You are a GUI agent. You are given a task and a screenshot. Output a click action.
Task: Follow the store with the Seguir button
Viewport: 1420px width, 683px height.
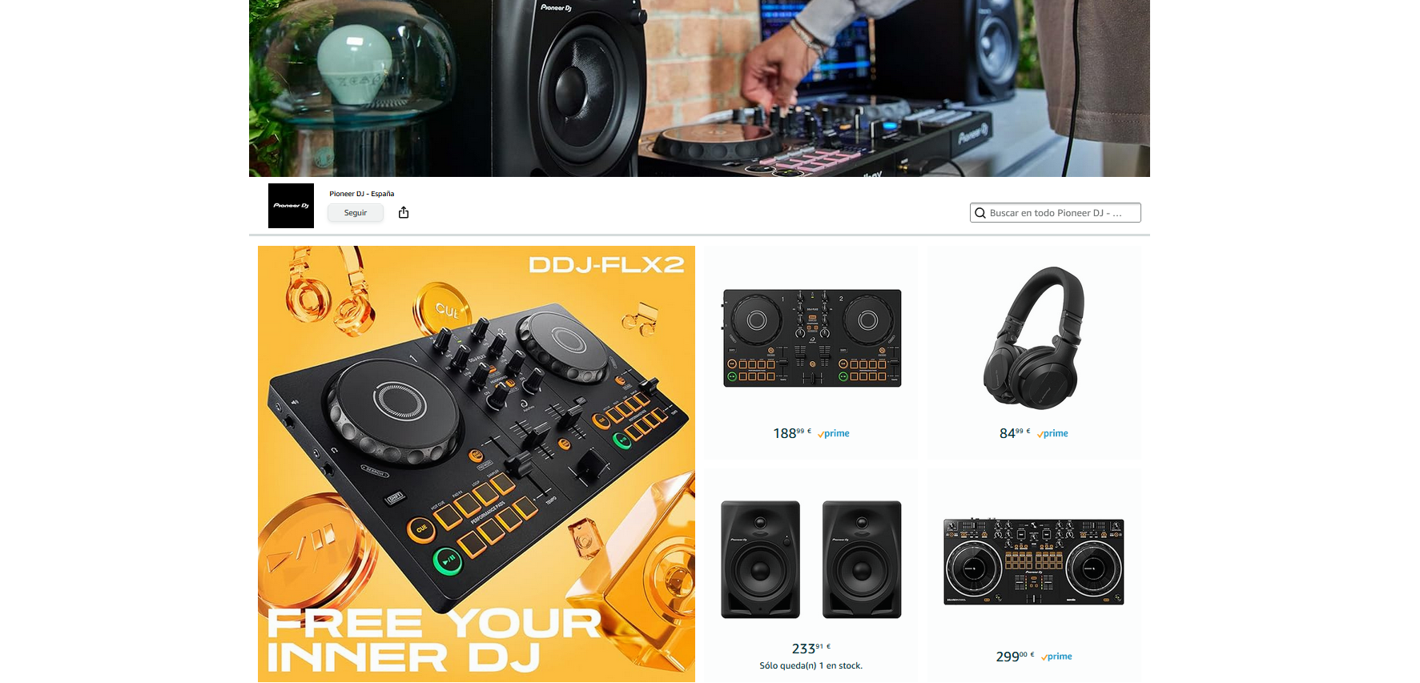(x=356, y=213)
